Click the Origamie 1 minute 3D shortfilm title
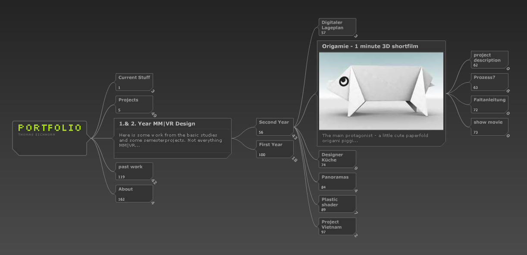 coord(370,46)
